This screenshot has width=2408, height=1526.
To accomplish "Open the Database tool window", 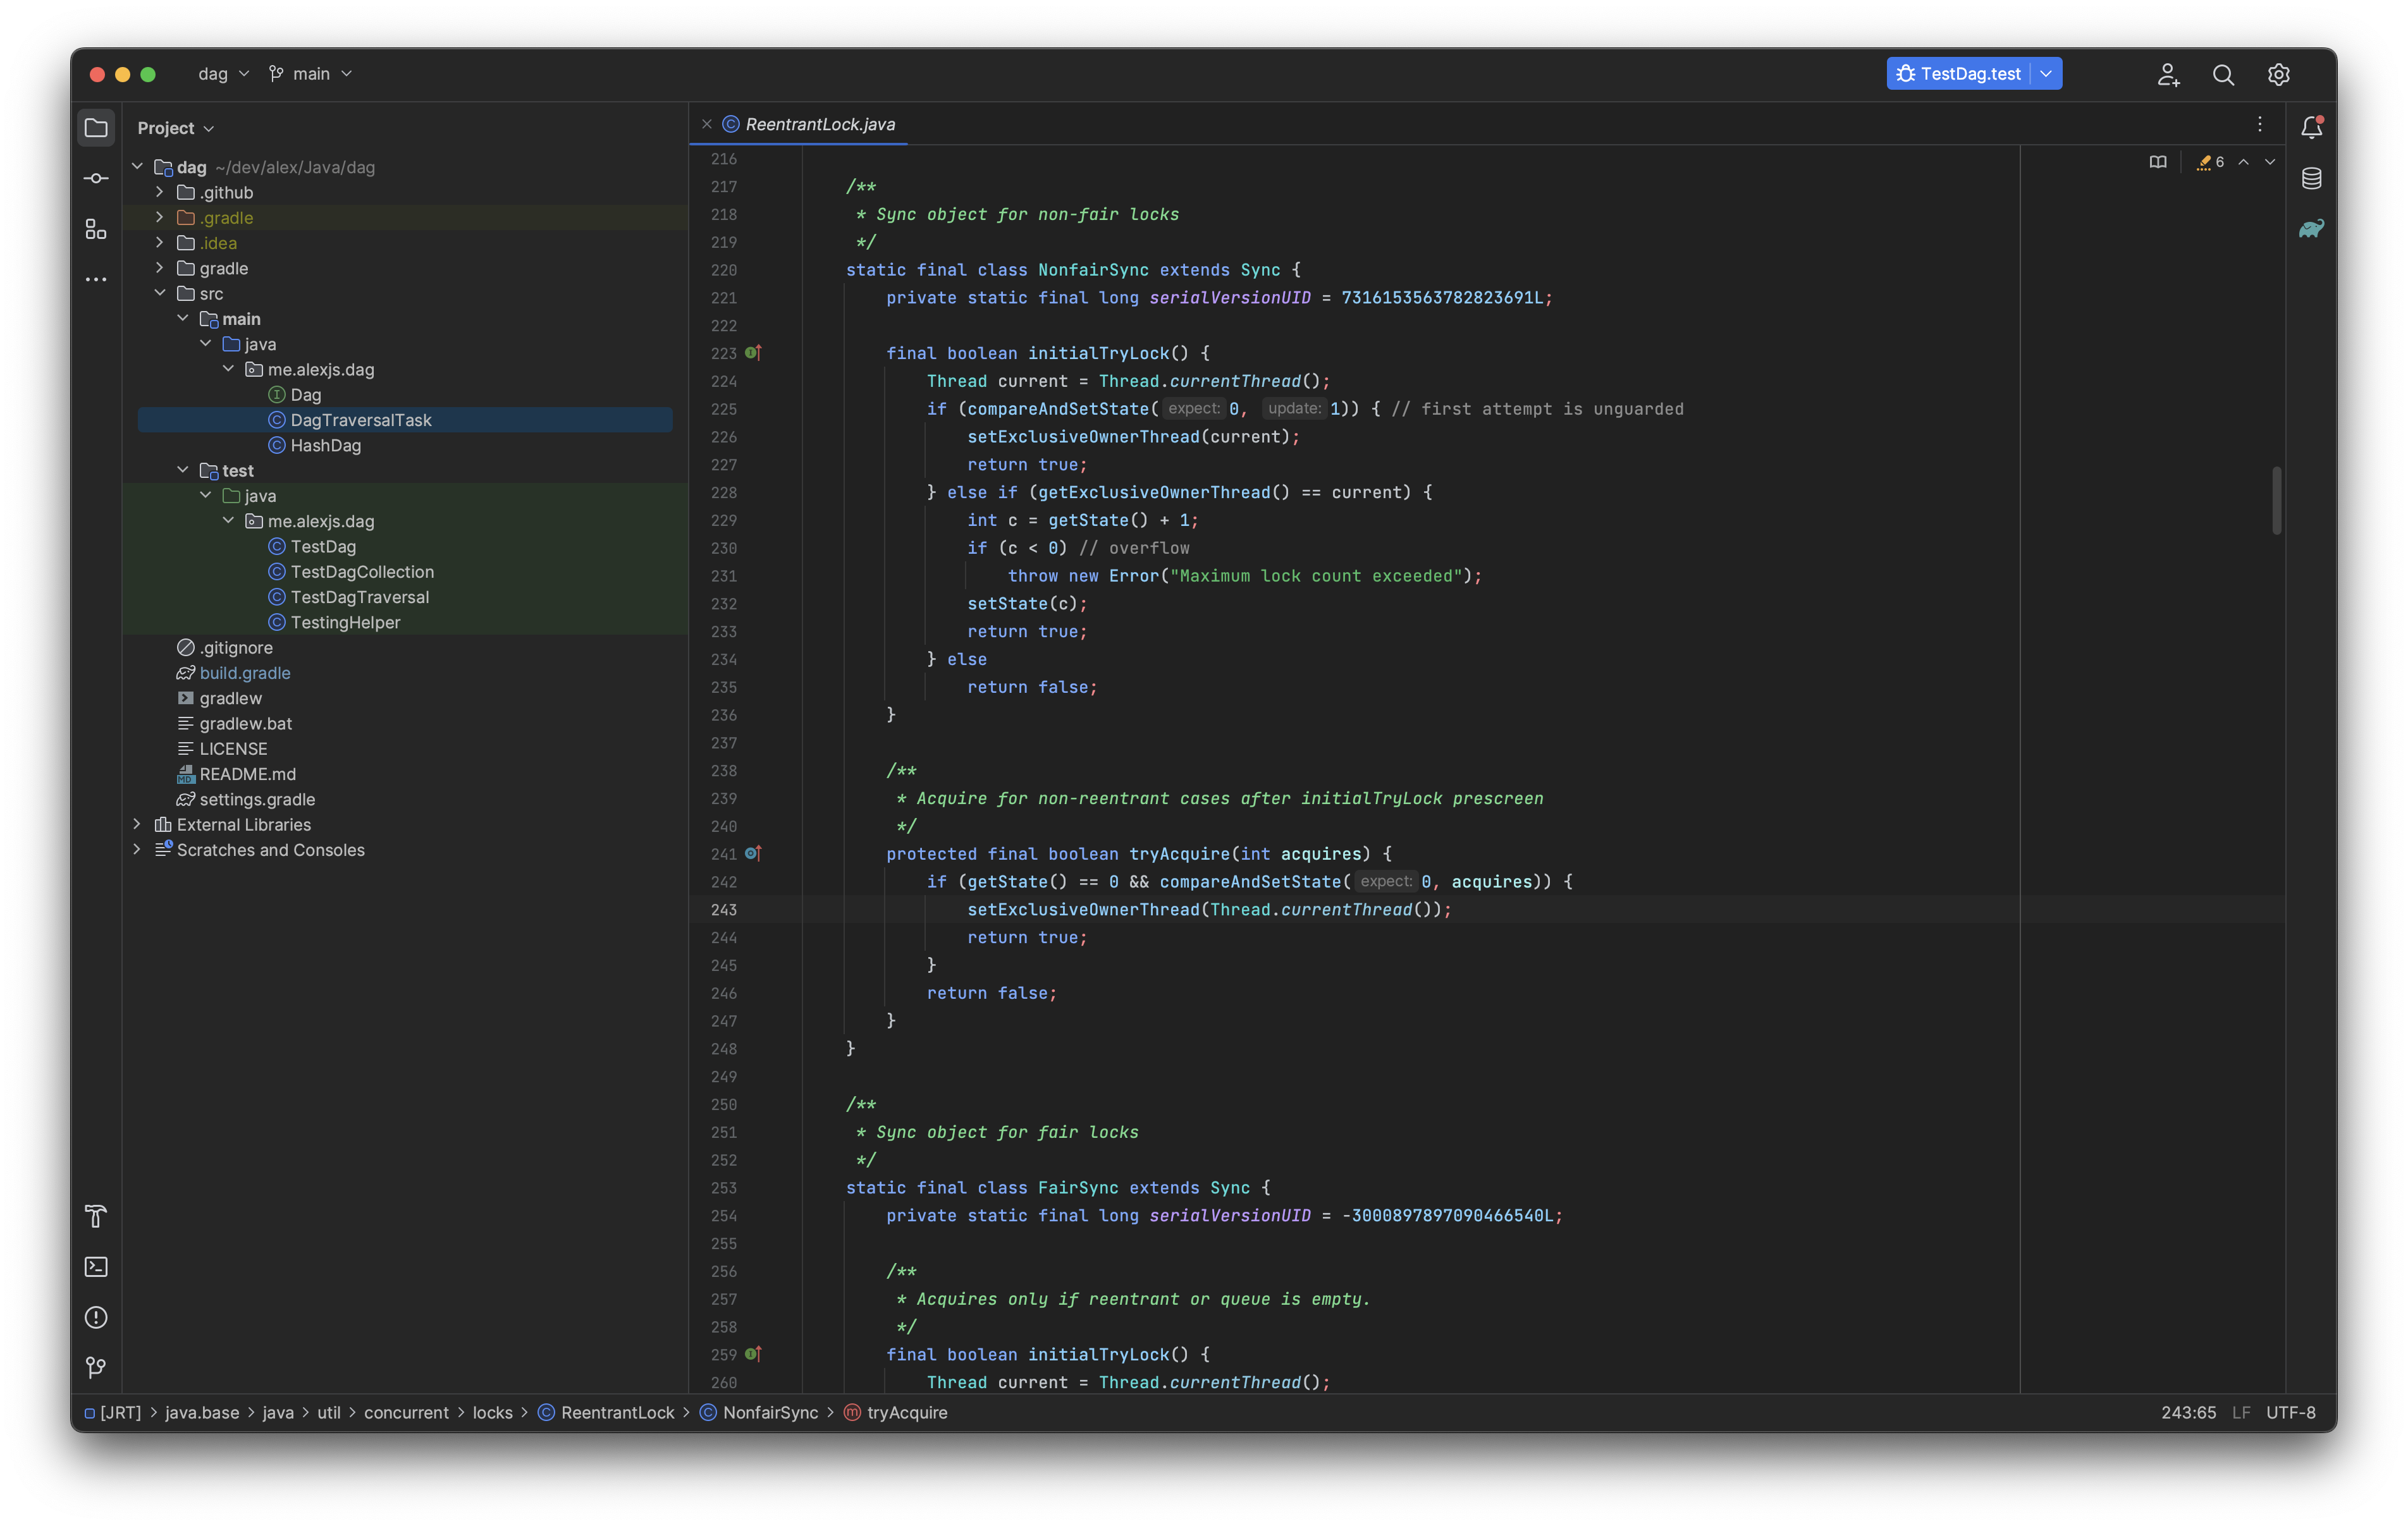I will pyautogui.click(x=2311, y=178).
